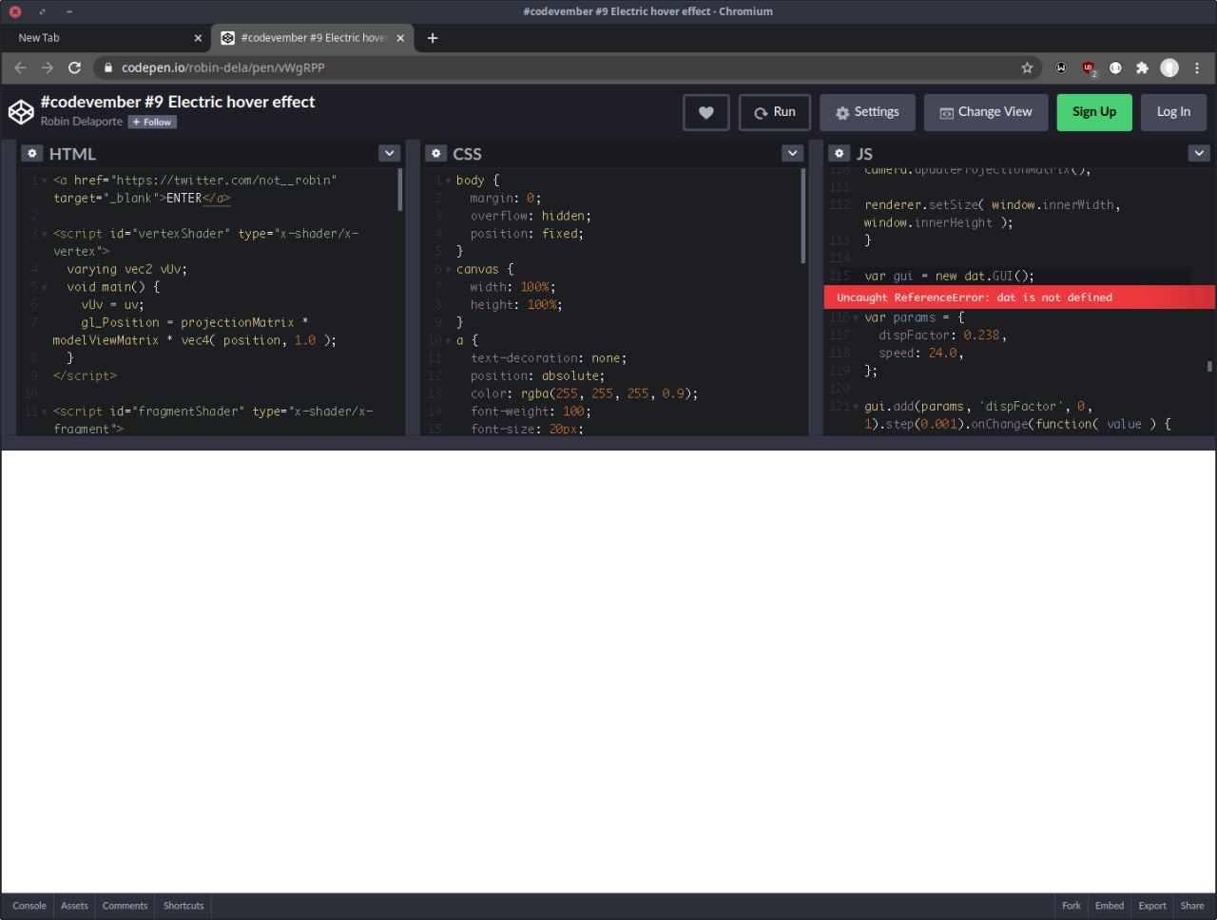Click the speed value 24.0
Viewport: 1217px width, 920px height.
[942, 354]
